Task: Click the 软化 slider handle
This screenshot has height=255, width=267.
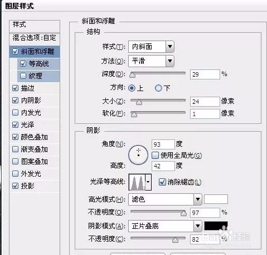Action: coord(134,114)
